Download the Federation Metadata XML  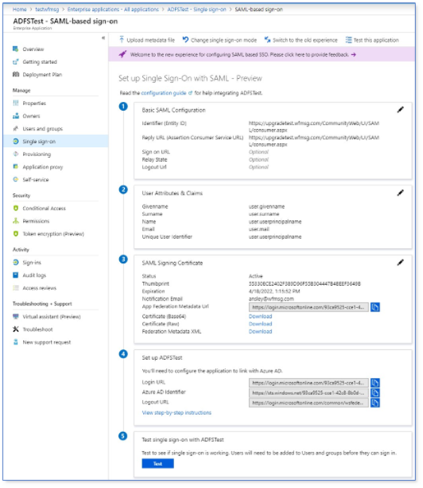[260, 331]
